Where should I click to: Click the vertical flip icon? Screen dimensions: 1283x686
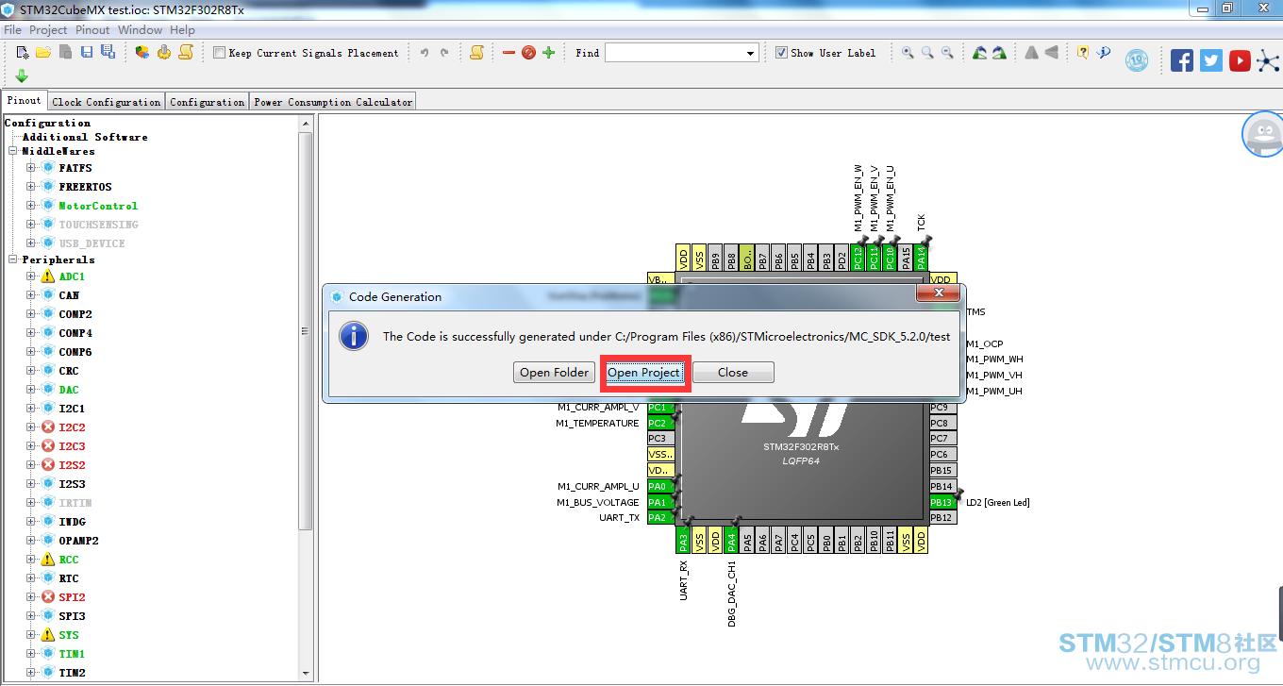coord(1052,53)
